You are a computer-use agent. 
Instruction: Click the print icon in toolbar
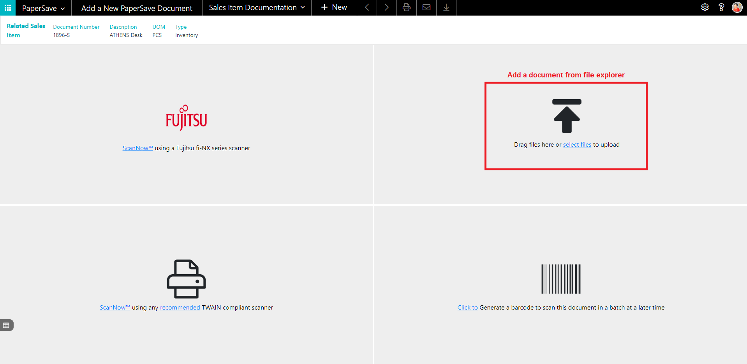(x=406, y=7)
